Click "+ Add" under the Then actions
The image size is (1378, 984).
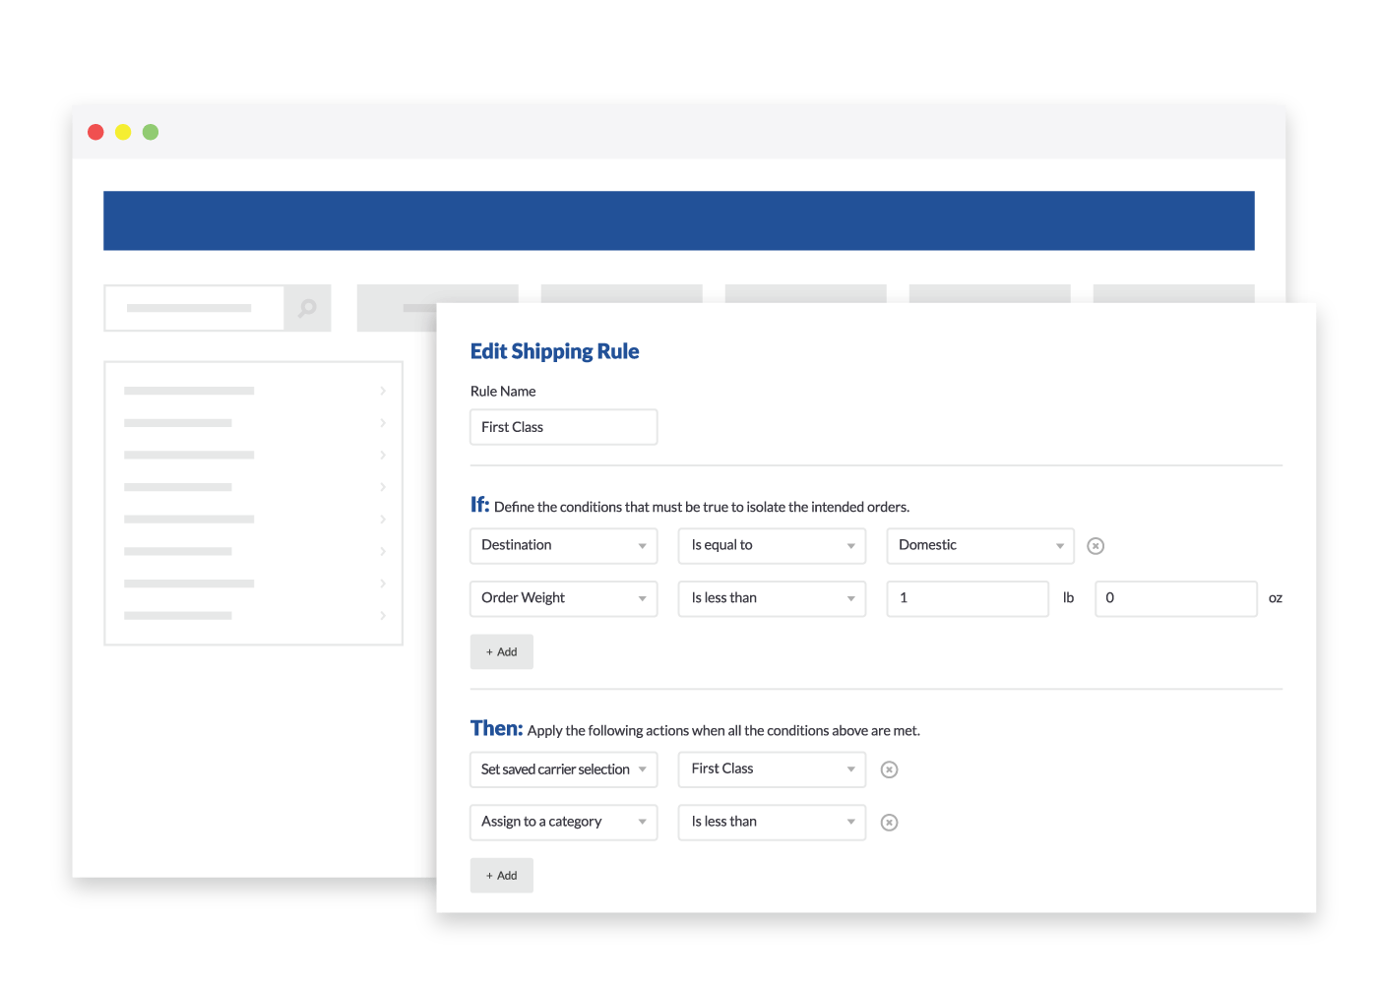pyautogui.click(x=501, y=875)
